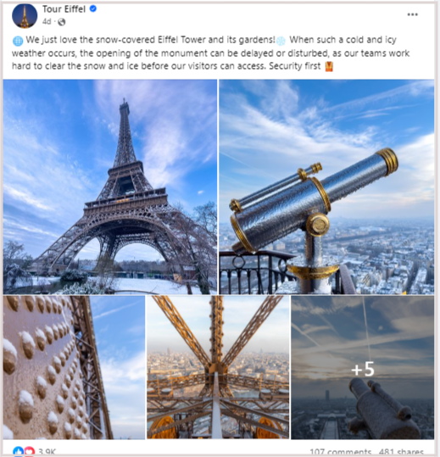Image resolution: width=440 pixels, height=457 pixels.
Task: Open the silver telescope photo
Action: pyautogui.click(x=326, y=187)
